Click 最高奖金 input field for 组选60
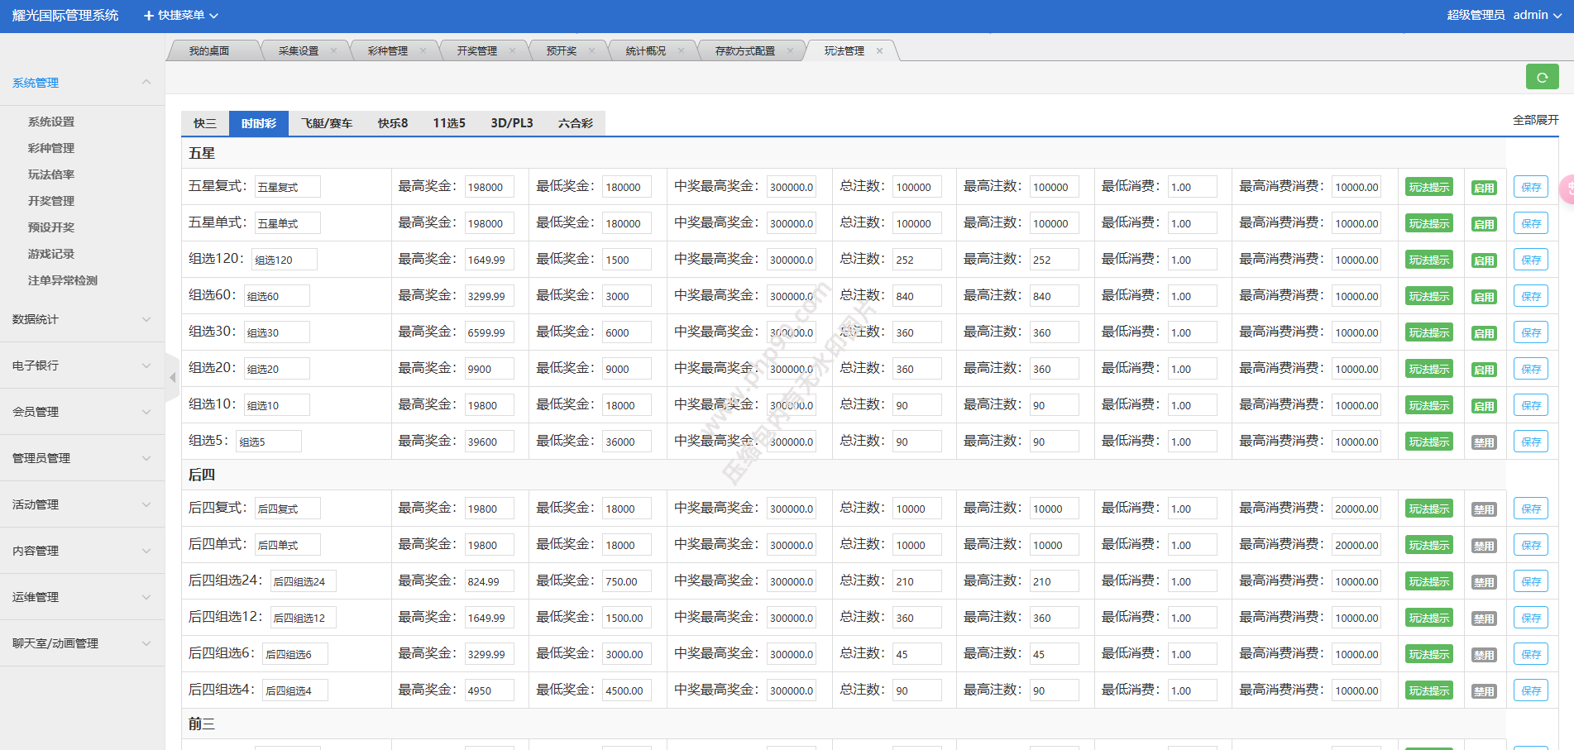Screen dimensions: 1574x750 tap(489, 296)
